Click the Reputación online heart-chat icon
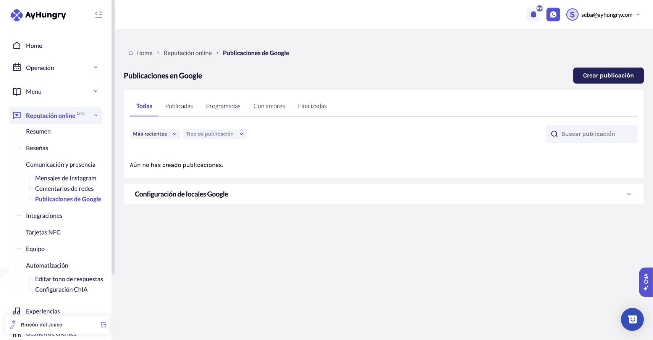This screenshot has width=653, height=340. 16,115
